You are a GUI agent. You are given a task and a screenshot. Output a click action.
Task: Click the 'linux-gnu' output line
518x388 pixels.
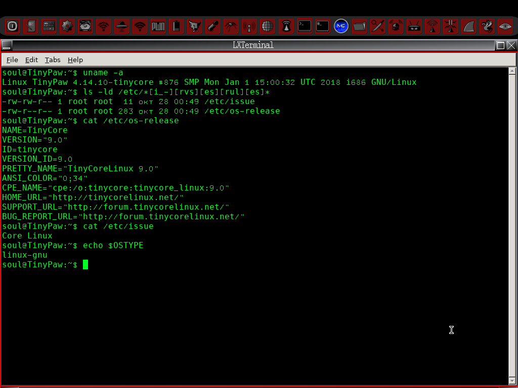point(25,255)
